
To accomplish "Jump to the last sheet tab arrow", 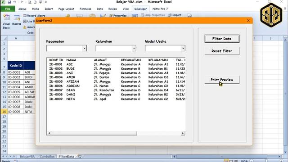I will pyautogui.click(x=14, y=157).
